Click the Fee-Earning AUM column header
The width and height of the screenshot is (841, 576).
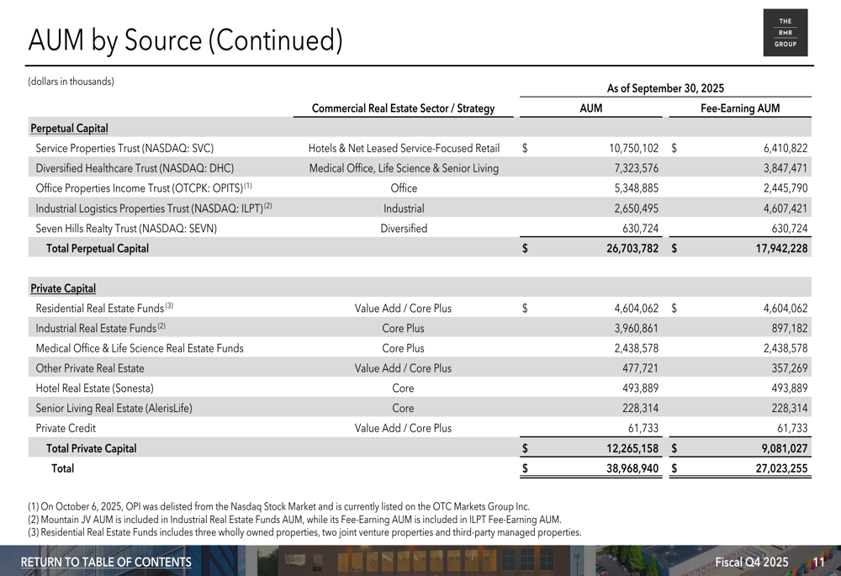pos(740,108)
